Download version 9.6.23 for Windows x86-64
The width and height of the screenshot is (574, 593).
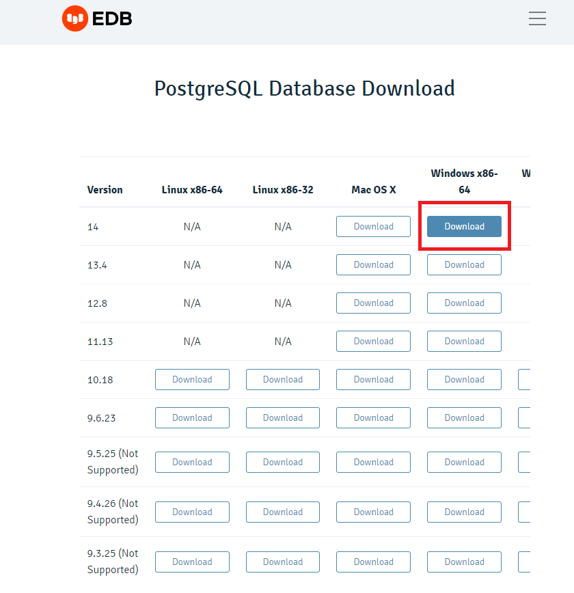464,417
